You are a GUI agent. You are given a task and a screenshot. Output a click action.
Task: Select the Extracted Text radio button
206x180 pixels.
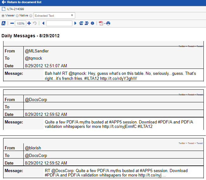tap(31, 15)
